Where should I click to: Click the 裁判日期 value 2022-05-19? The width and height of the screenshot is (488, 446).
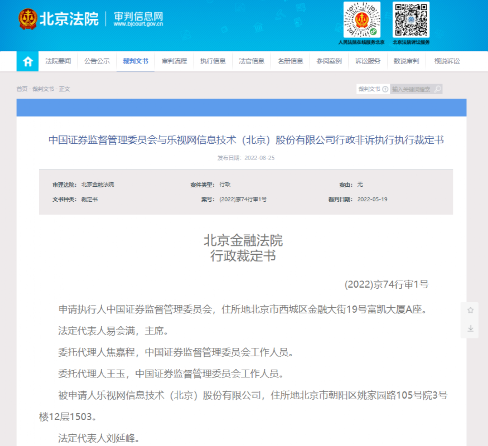pos(372,200)
